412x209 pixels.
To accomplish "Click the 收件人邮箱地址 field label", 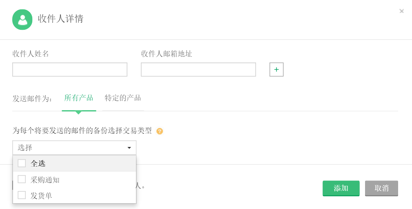I will [x=167, y=54].
